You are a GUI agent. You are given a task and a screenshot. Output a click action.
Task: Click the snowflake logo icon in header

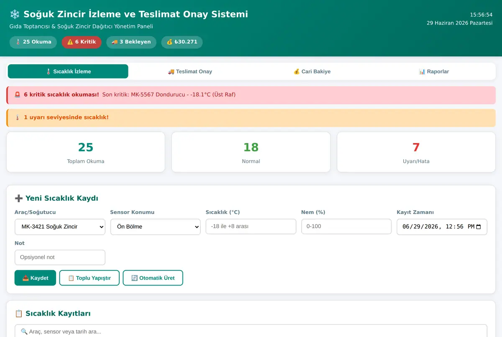pyautogui.click(x=15, y=15)
